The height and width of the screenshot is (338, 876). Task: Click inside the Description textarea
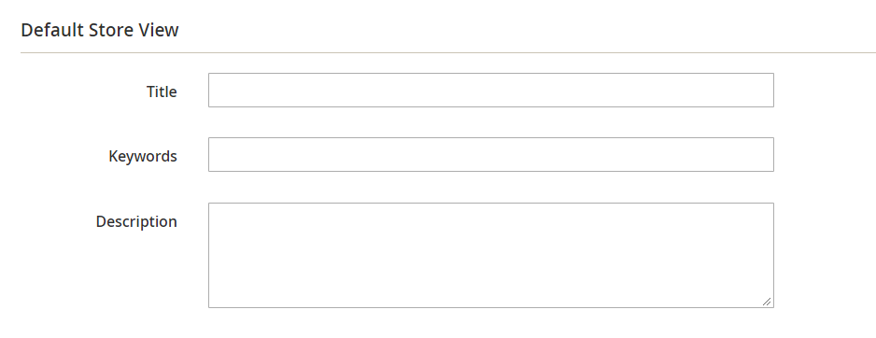491,255
